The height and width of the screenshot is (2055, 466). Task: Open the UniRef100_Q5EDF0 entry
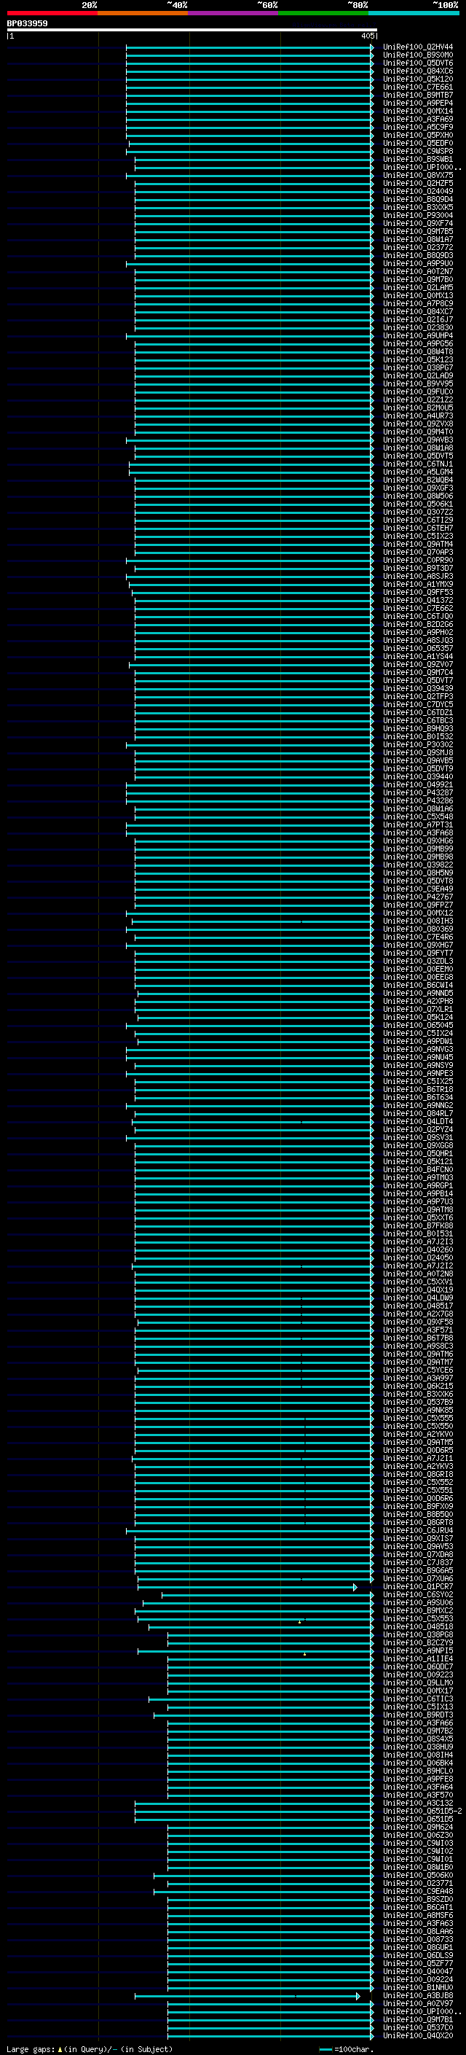(x=417, y=144)
